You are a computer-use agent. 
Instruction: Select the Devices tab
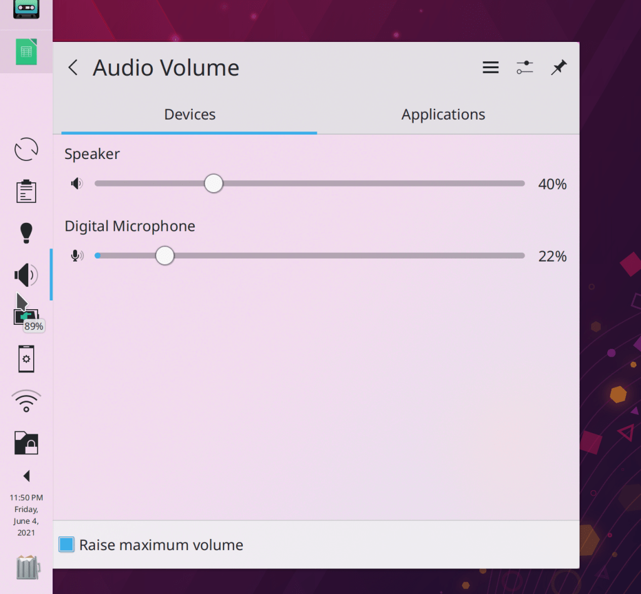[x=190, y=115]
